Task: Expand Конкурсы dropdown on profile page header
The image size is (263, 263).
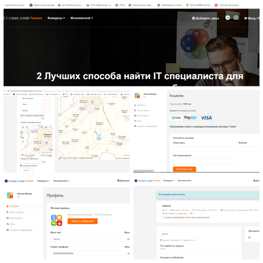Action: coord(43,181)
